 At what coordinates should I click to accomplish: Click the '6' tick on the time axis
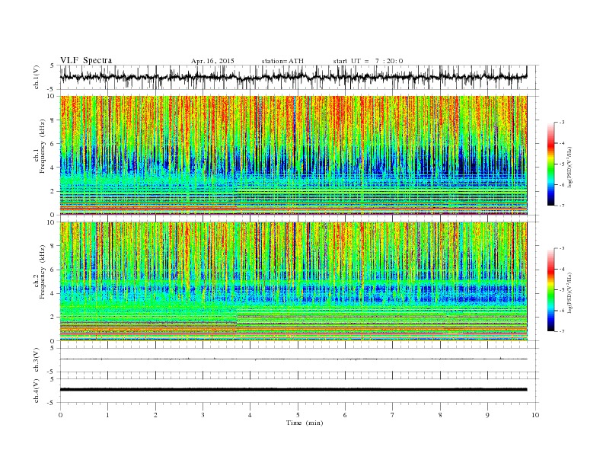coord(346,415)
